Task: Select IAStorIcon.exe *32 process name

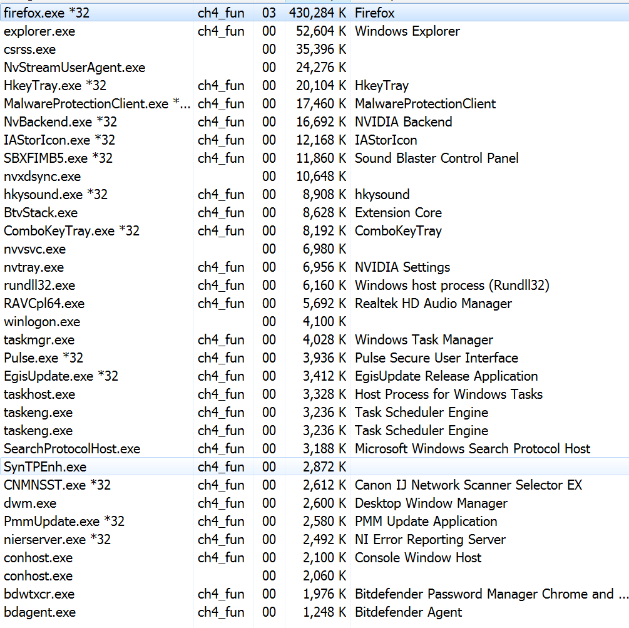Action: pyautogui.click(x=59, y=140)
